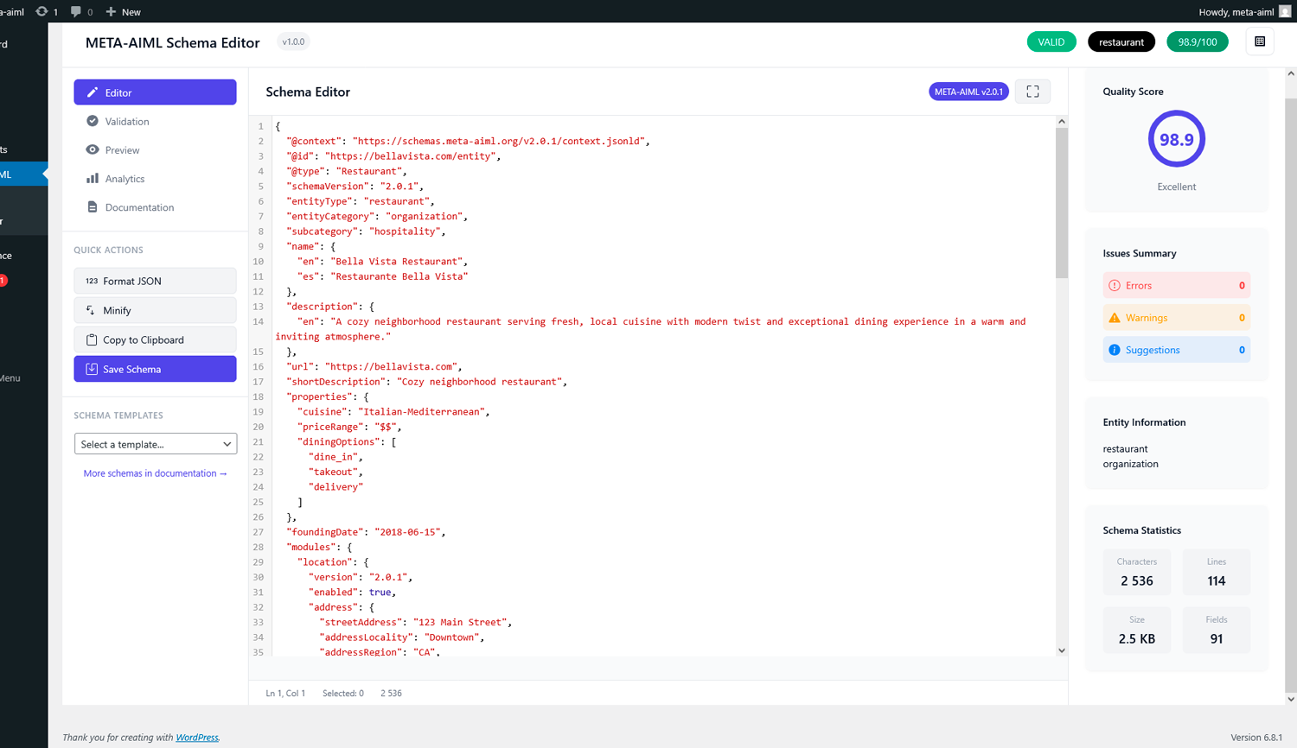
Task: Open the Howdy, meta-aiml account menu
Action: tap(1244, 12)
